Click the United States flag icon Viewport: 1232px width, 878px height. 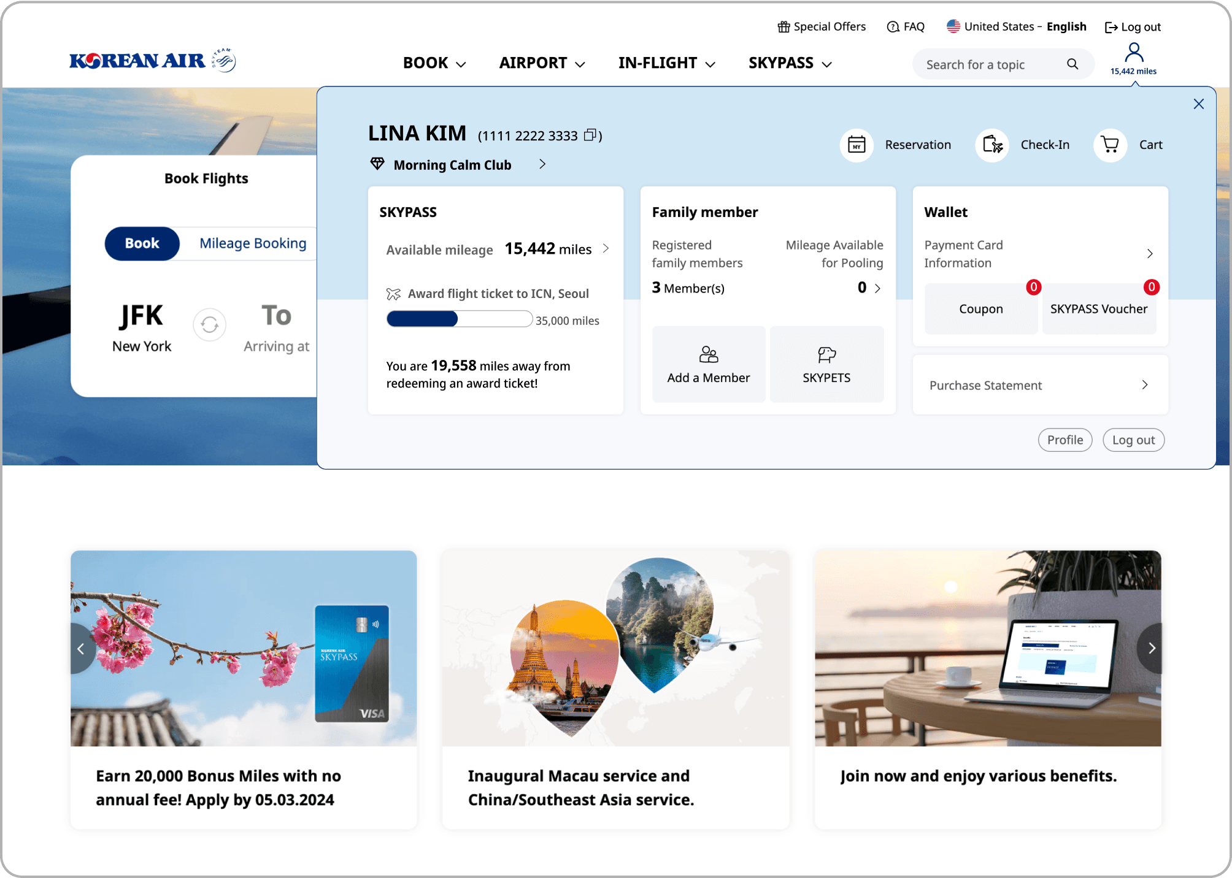(x=953, y=26)
